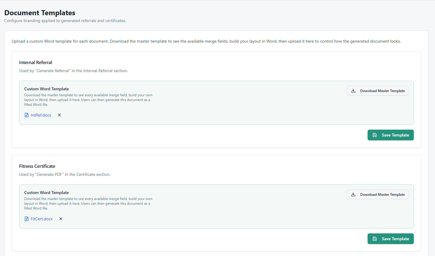Click the download icon in Fitness Certificate section
Viewport: 435px width, 256px height.
pyautogui.click(x=353, y=194)
